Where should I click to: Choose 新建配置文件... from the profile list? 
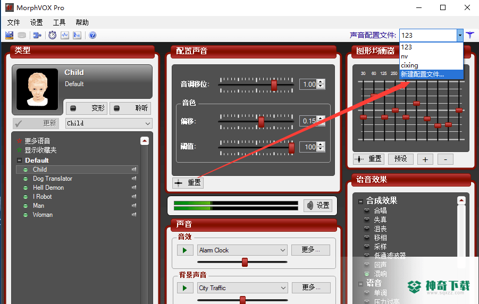click(431, 74)
